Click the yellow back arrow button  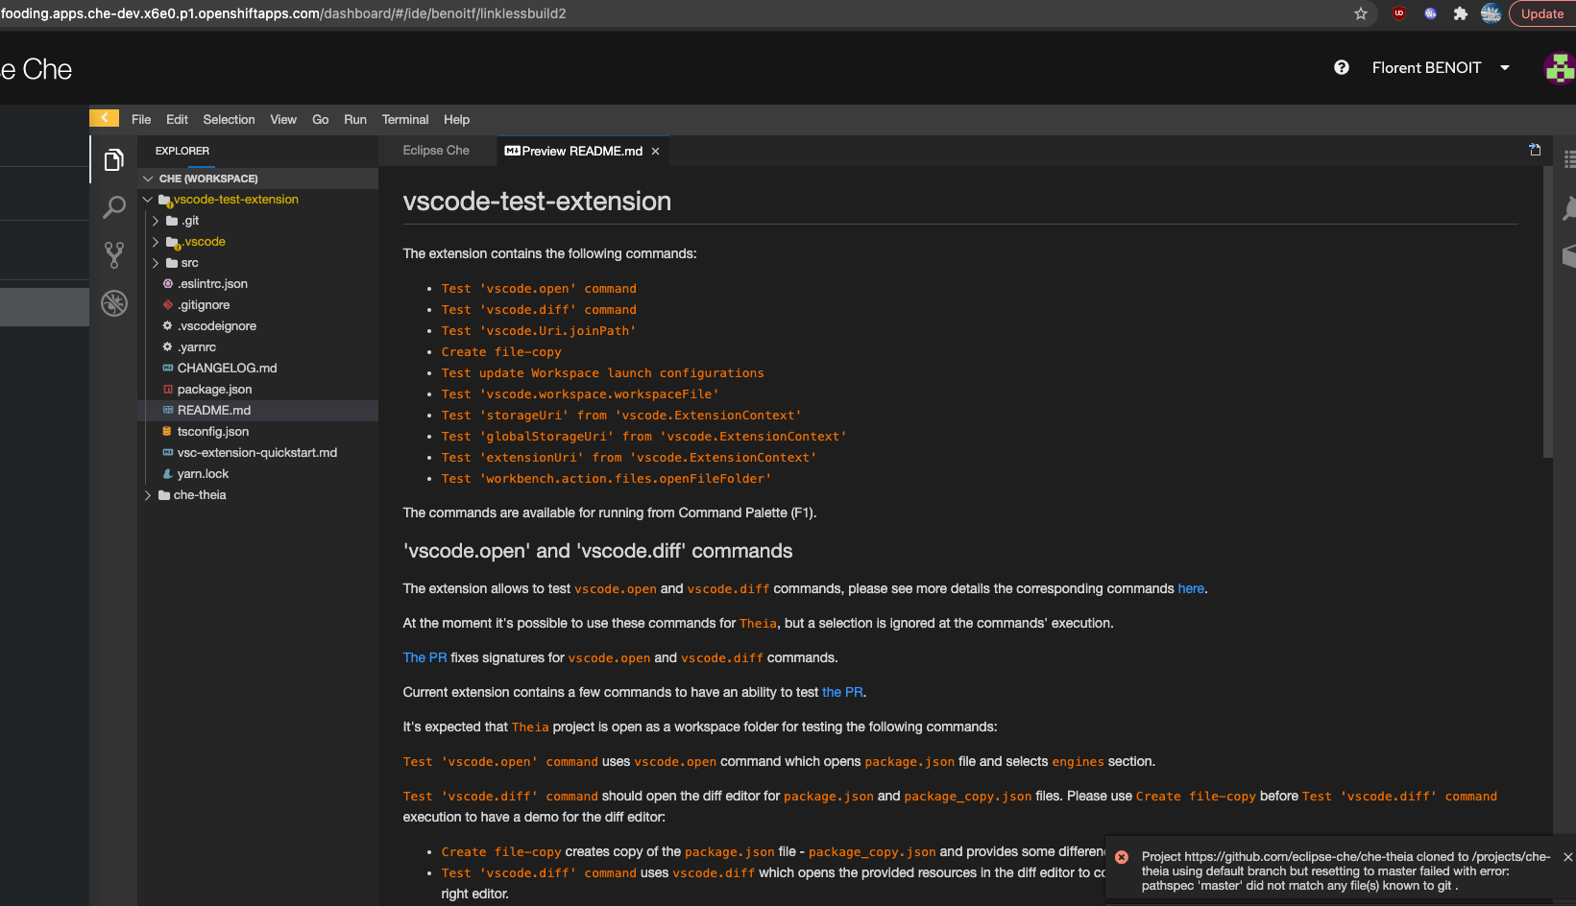coord(105,118)
